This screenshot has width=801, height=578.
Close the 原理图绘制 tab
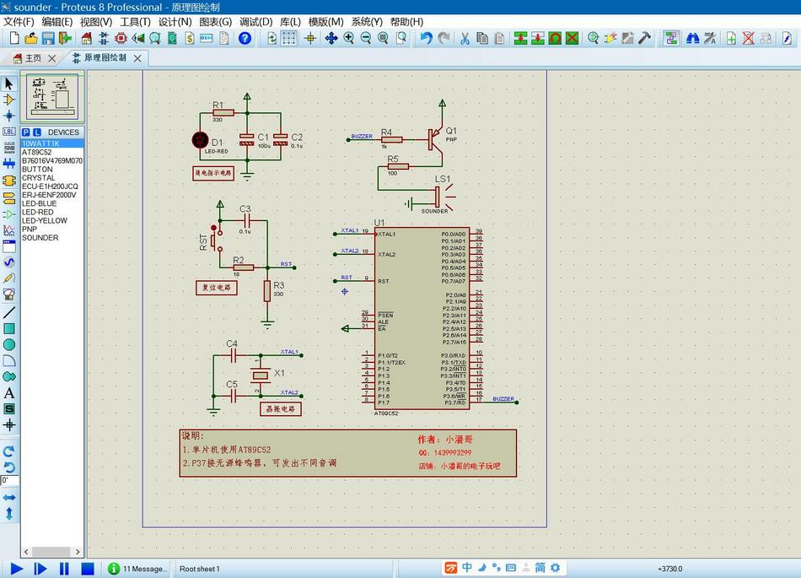tap(137, 58)
